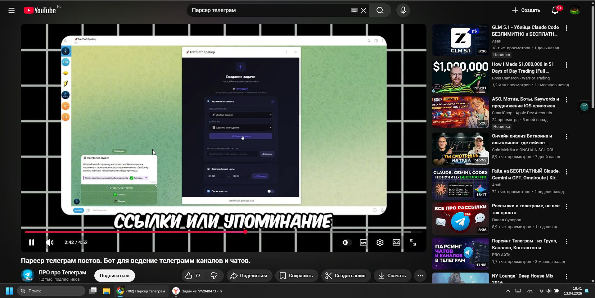Open options menu for ASO, Мотив, Боты video
This screenshot has height=298, width=595.
pos(566,100)
